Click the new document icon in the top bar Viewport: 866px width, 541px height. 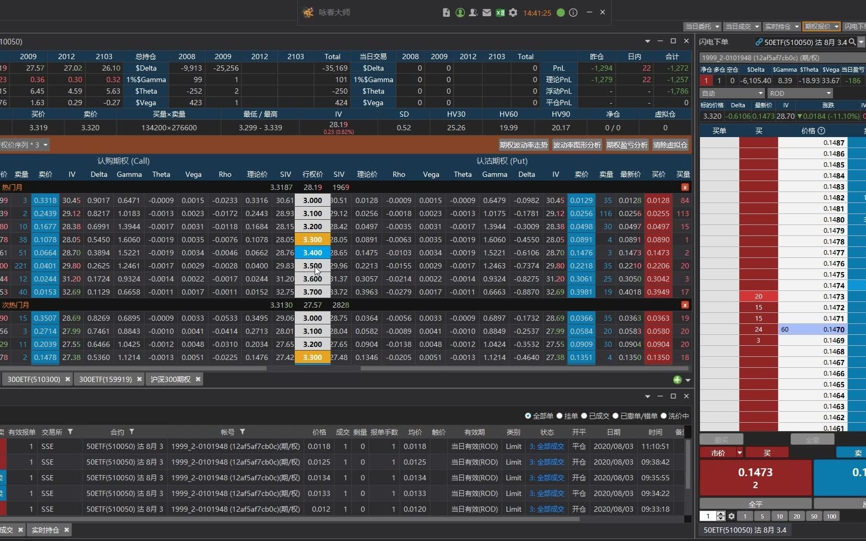[446, 13]
